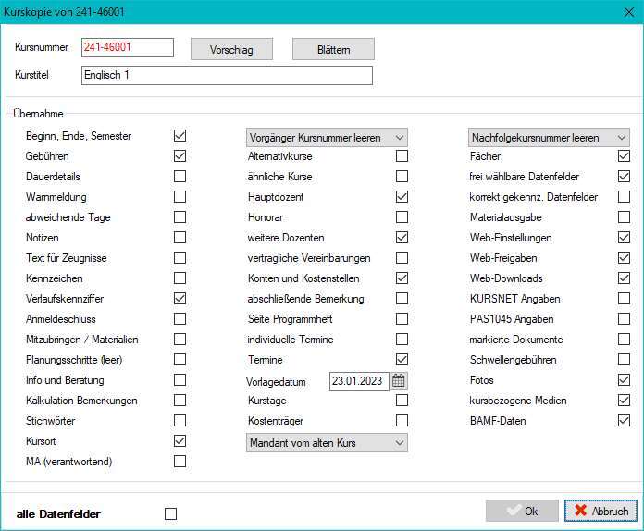644x531 pixels.
Task: Tick the Planungsschritte (leer) checkbox
Action: [x=180, y=360]
